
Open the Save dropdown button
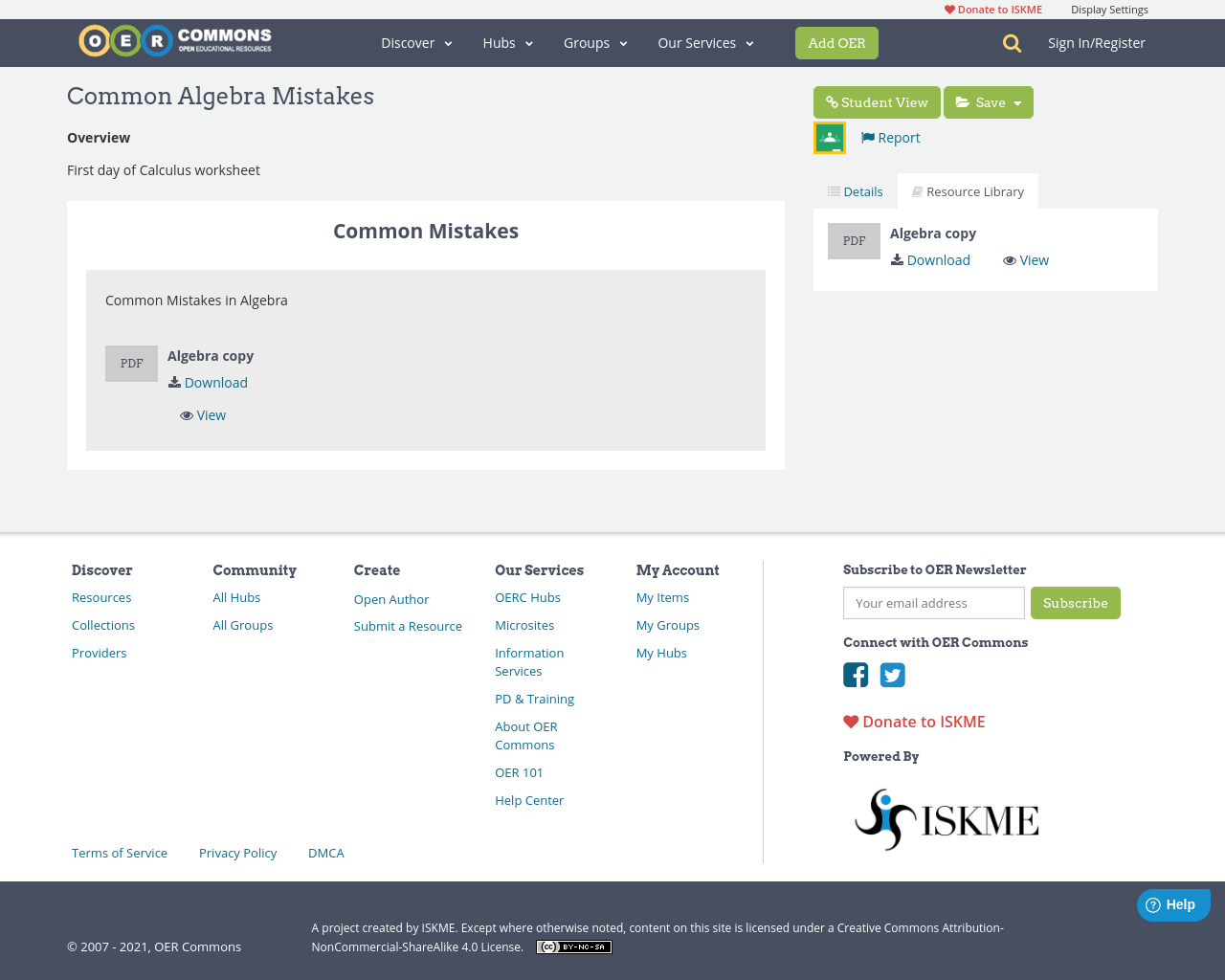tap(989, 102)
